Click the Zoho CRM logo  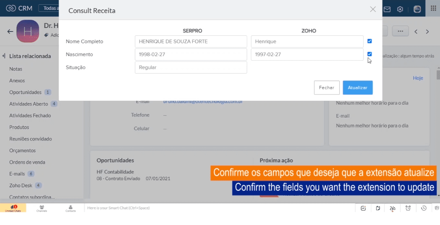(19, 9)
